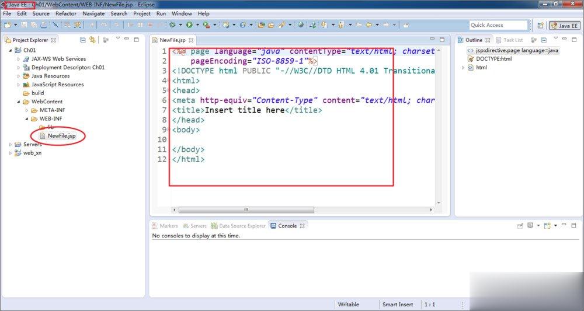Maximize the editor area
584x311 pixels.
coord(442,40)
